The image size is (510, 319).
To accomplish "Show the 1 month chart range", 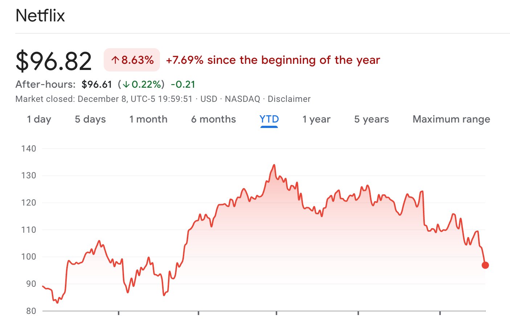I will point(148,119).
